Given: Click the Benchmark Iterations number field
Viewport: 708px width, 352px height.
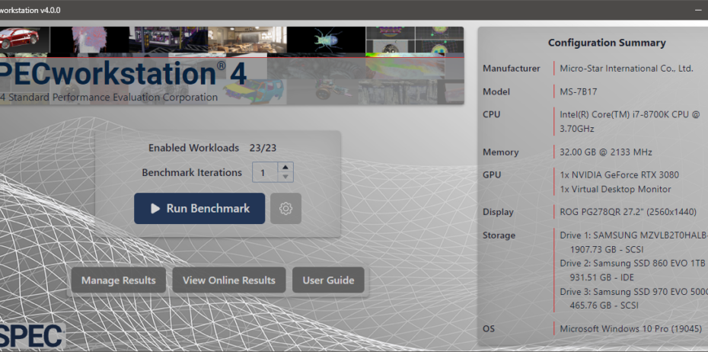Looking at the screenshot, I should tap(265, 173).
